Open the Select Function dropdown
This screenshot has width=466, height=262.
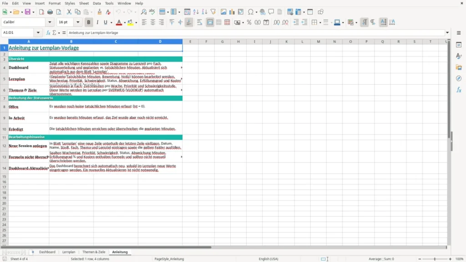click(55, 33)
